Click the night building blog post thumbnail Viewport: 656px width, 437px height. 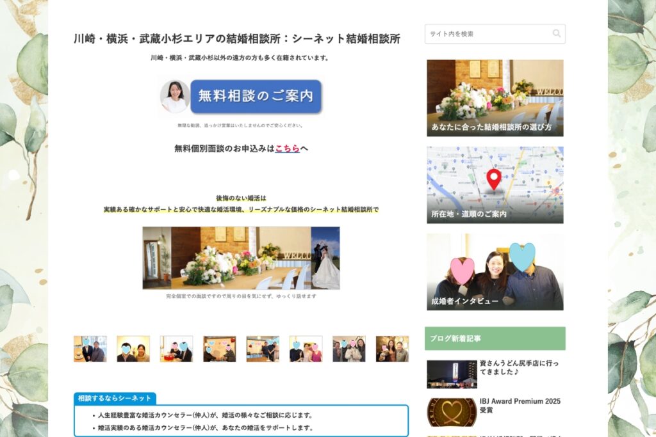point(452,374)
